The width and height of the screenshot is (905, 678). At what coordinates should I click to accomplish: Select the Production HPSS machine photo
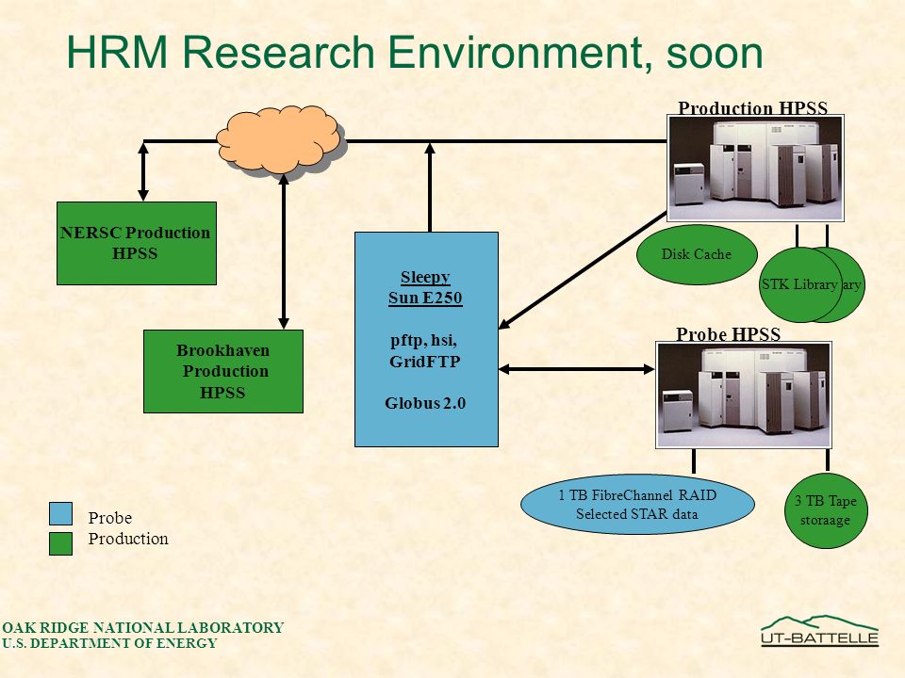point(755,168)
